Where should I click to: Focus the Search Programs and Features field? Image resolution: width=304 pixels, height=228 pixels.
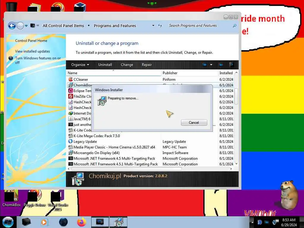click(200, 26)
